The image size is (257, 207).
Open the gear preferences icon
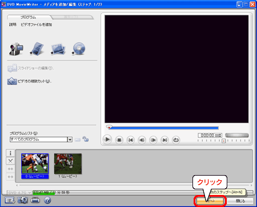[23, 200]
